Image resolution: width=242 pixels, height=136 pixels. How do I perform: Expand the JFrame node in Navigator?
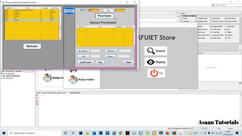pos(2,78)
